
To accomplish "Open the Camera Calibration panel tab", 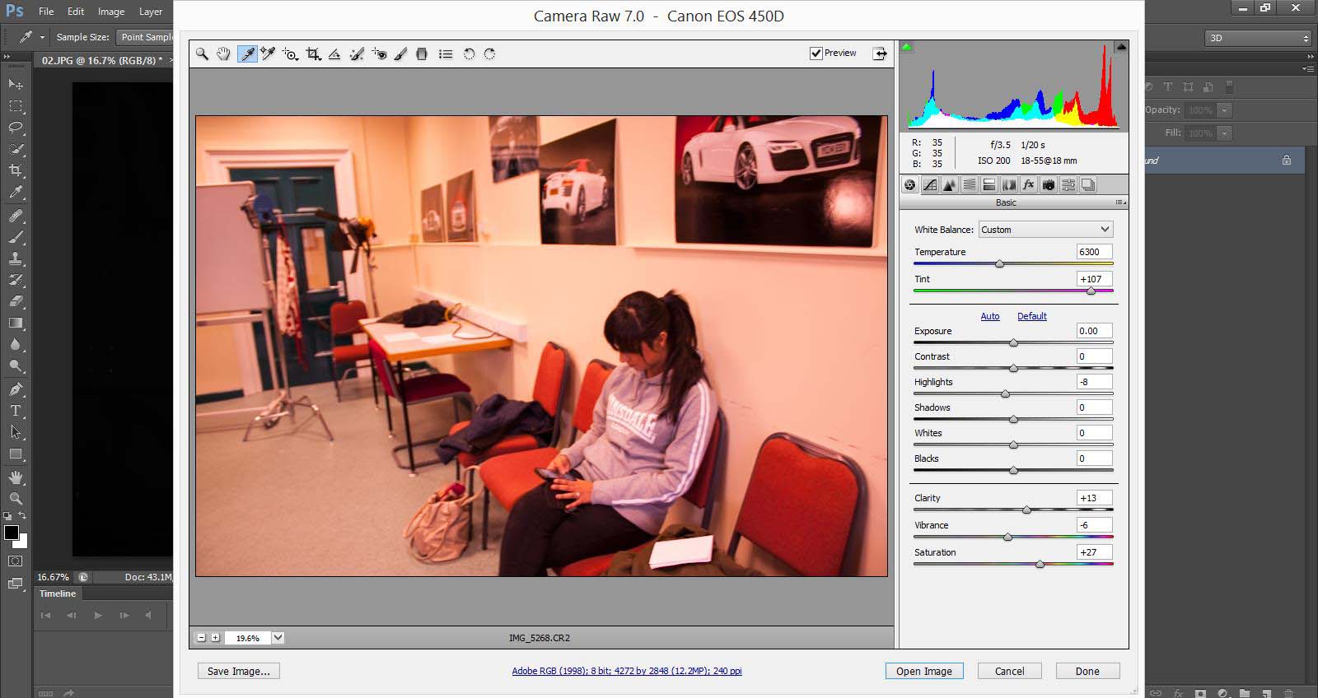I will 1049,185.
